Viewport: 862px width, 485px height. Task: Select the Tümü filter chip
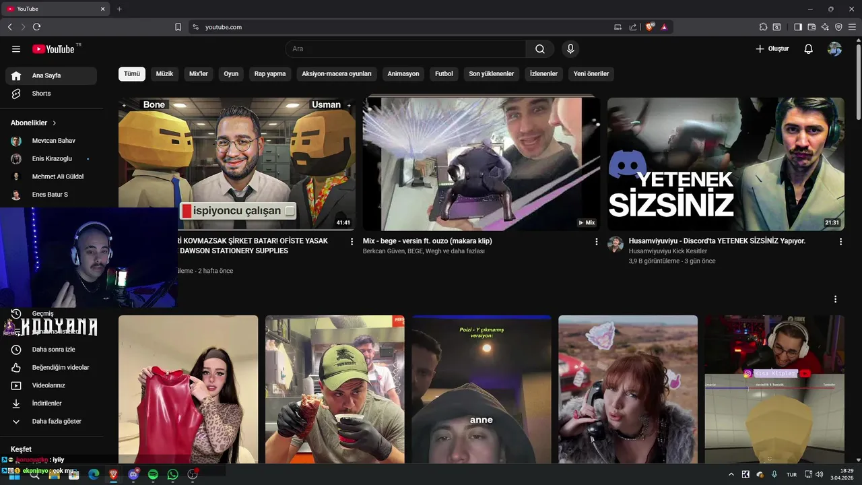(x=132, y=73)
